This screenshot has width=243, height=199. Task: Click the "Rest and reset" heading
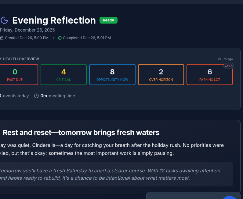81,133
